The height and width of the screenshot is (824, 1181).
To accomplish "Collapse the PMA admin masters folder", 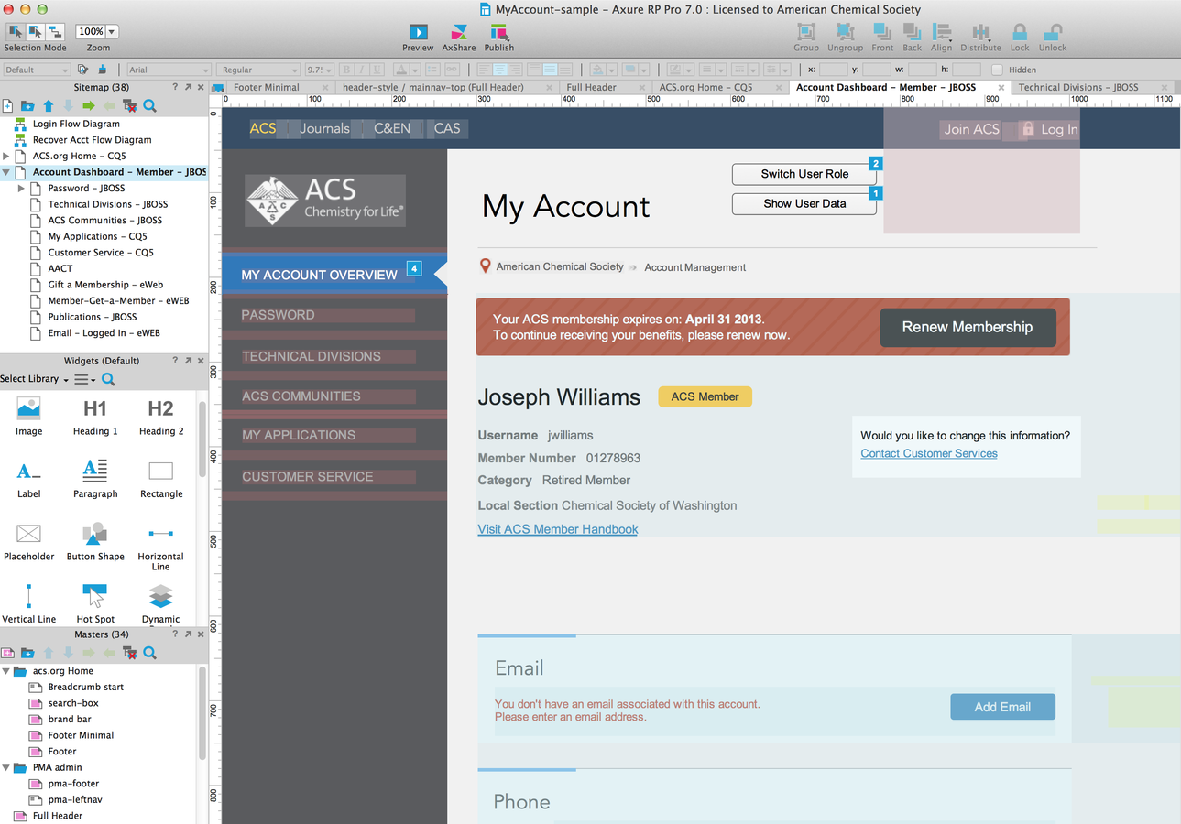I will pyautogui.click(x=6, y=767).
